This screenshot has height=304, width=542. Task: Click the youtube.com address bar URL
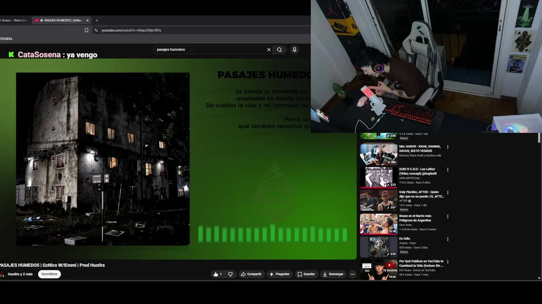[131, 30]
